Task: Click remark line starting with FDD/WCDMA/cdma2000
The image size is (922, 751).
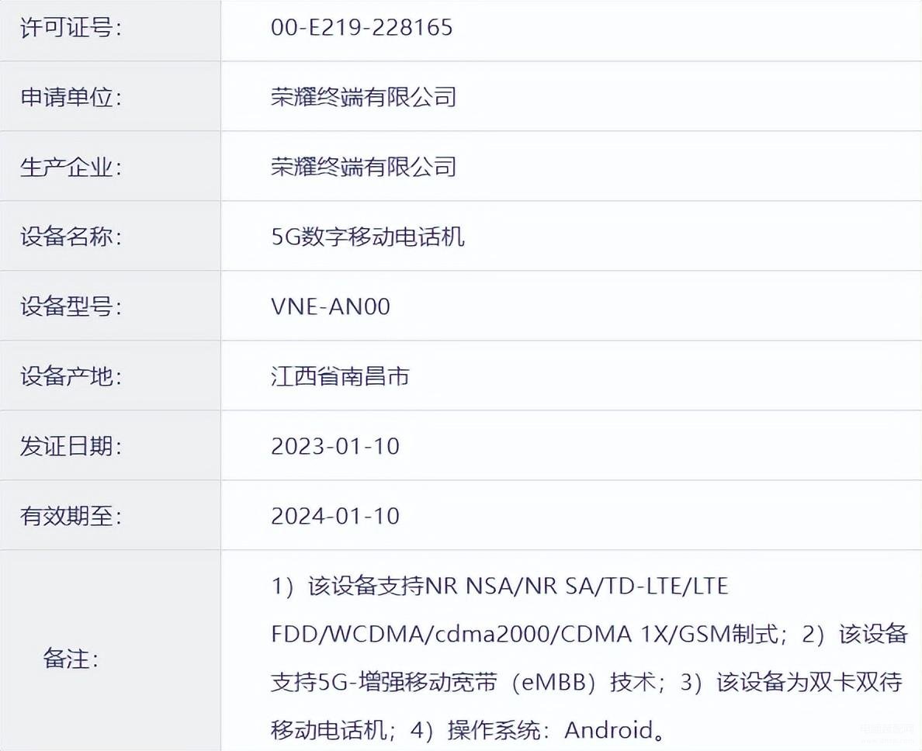Action: (x=589, y=635)
